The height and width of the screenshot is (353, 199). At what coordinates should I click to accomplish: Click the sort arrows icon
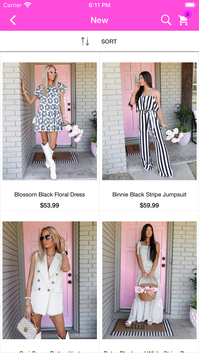pyautogui.click(x=85, y=41)
